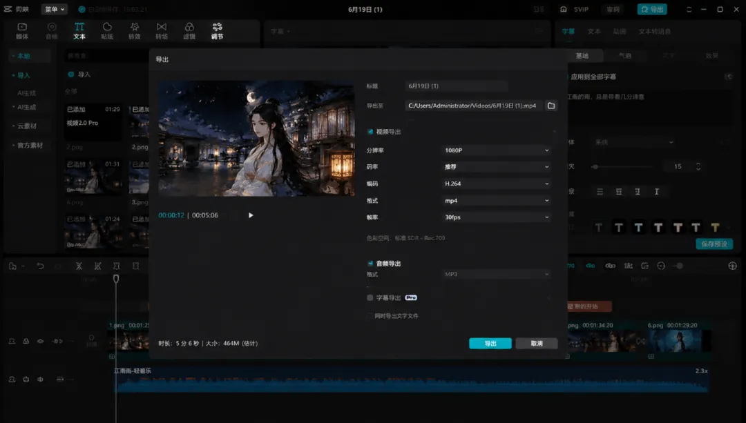
Task: Open the 贴纸 stickers panel icon
Action: coord(107,30)
